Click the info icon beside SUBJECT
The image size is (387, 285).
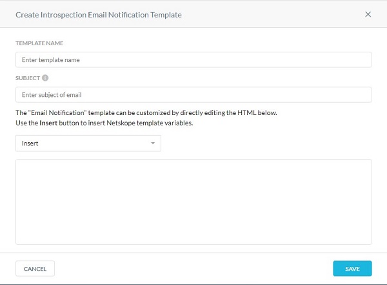45,78
